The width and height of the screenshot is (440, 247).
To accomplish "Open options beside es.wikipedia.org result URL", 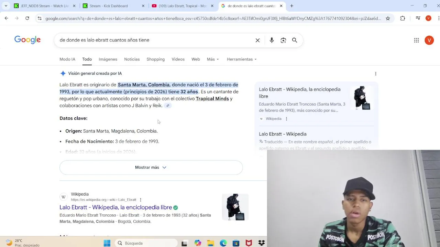I will (x=140, y=200).
